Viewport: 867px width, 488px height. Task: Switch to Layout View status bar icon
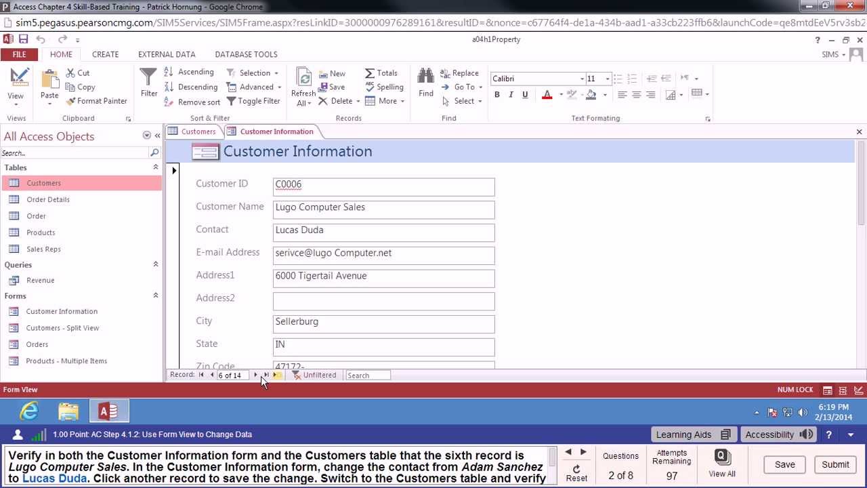point(843,390)
